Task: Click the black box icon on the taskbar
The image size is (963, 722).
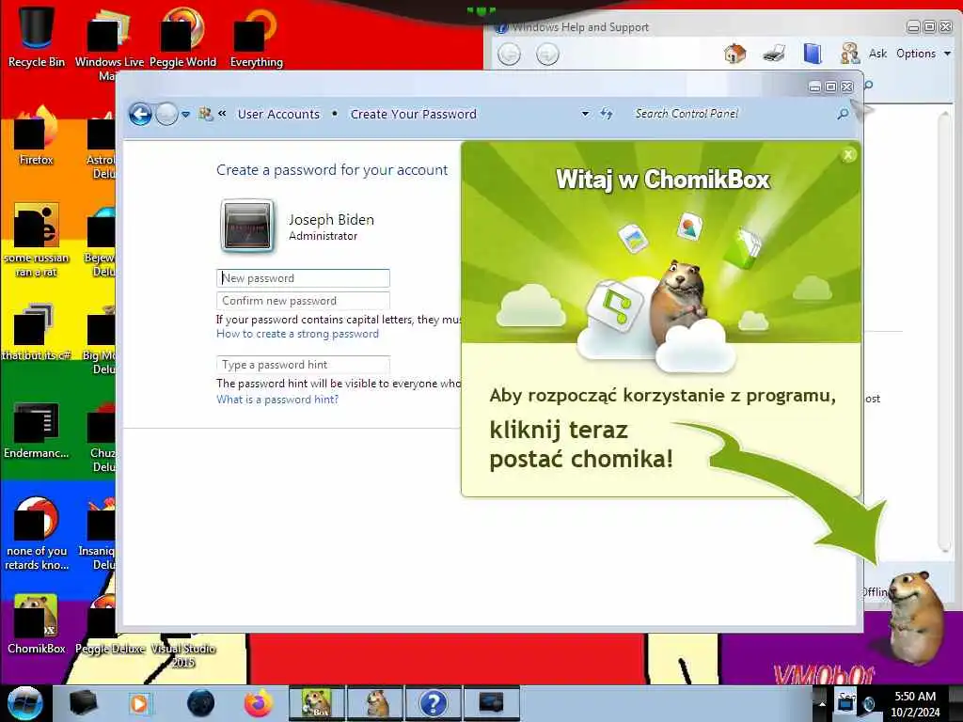Action: 83,703
